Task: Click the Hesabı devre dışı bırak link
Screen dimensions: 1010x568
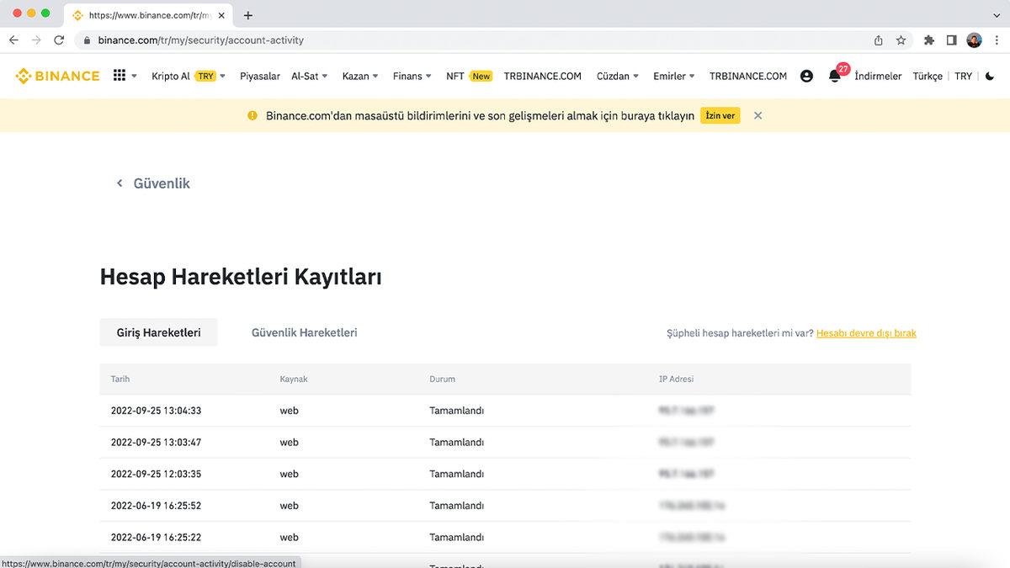Action: pyautogui.click(x=865, y=333)
